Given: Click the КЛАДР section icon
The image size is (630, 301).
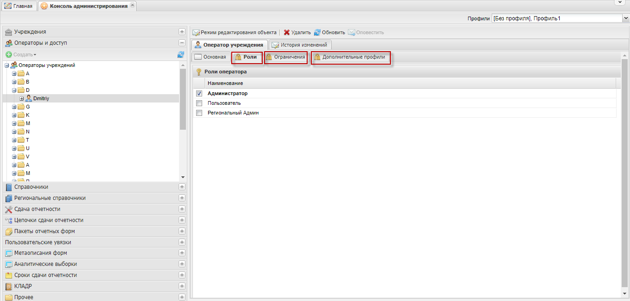Looking at the screenshot, I should 9,286.
